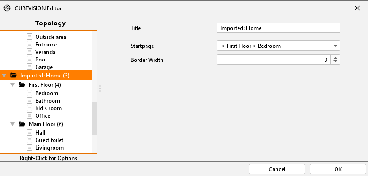The height and width of the screenshot is (176, 368).
Task: Collapse the Main Floor tree node
Action: coord(12,124)
